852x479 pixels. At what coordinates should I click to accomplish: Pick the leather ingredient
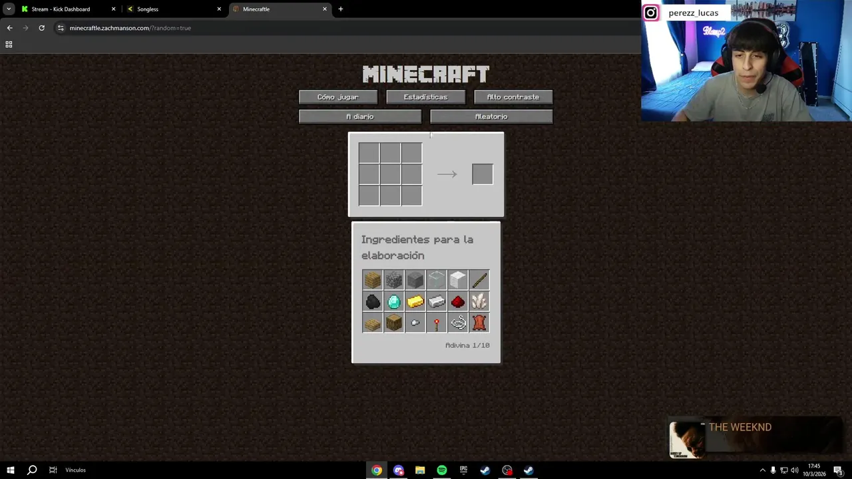[x=479, y=323]
